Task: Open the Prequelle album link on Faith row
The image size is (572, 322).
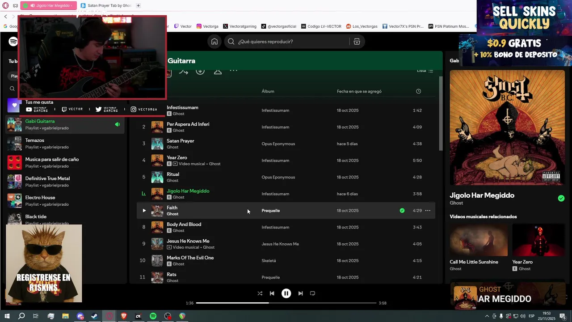Action: tap(271, 211)
